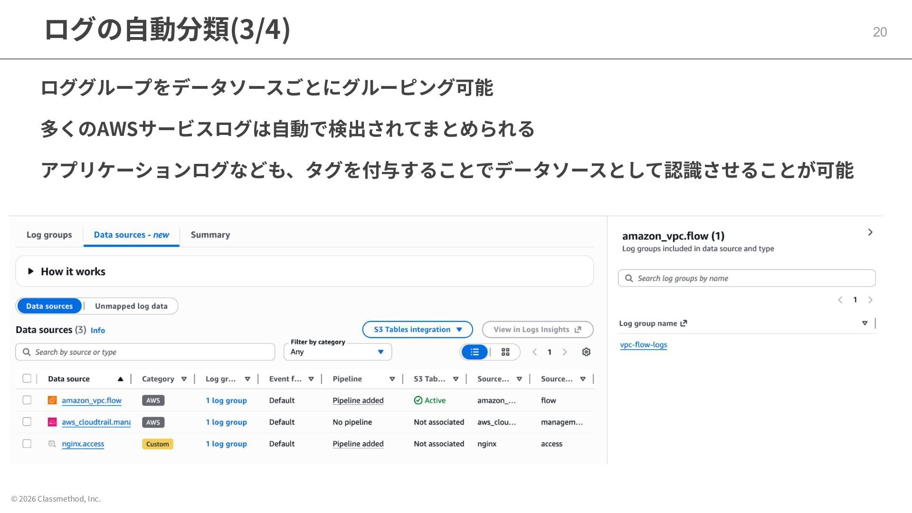Check the amazon_vpc.flow row checkbox
Image resolution: width=912 pixels, height=513 pixels.
(27, 400)
